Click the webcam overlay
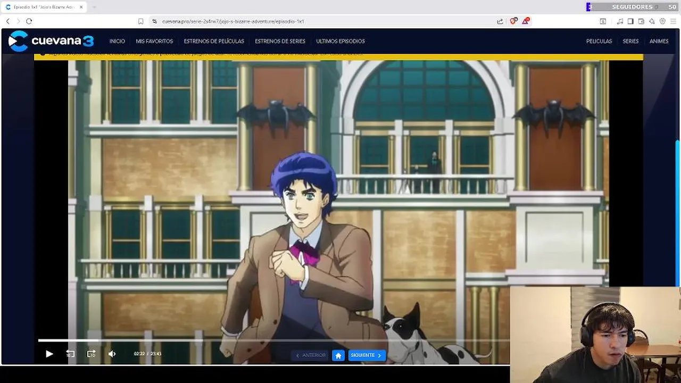The image size is (681, 383). point(595,335)
